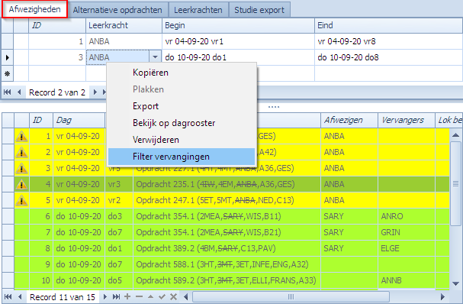Select replacement ANNB in Vervangers column
Image resolution: width=463 pixels, height=304 pixels.
point(407,280)
